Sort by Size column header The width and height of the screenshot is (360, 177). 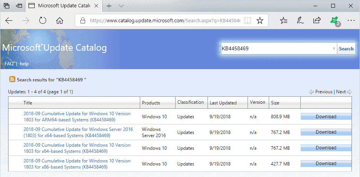click(275, 103)
